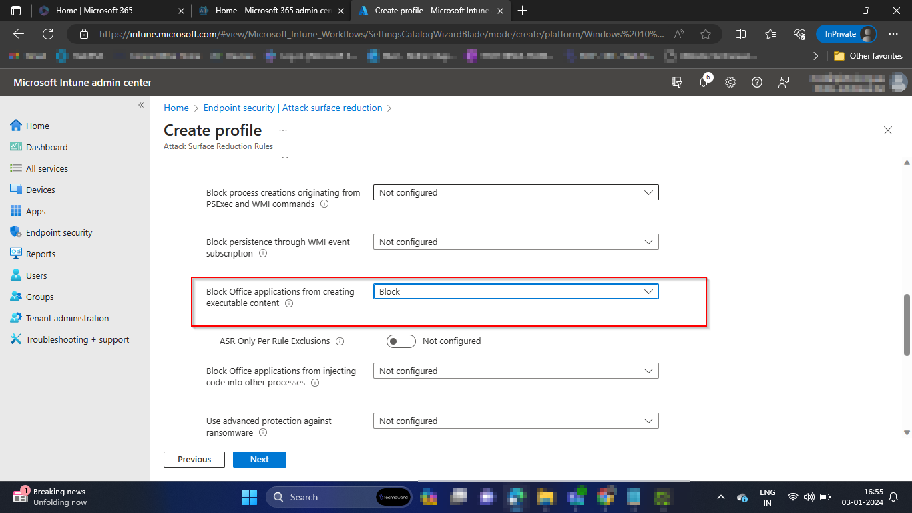Open ENG IN language switcher
The image size is (912, 513).
coord(768,497)
